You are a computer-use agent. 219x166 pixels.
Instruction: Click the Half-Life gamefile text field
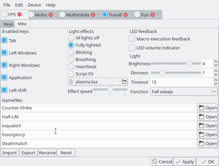[x=99, y=117]
